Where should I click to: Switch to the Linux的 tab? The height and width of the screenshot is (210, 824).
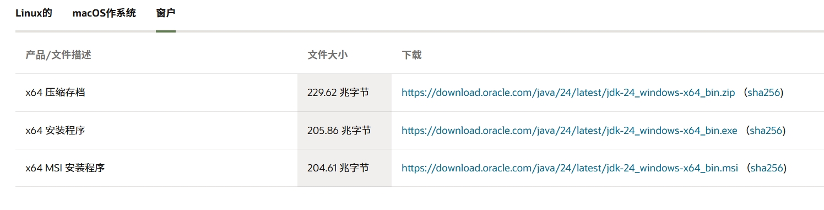pyautogui.click(x=34, y=13)
